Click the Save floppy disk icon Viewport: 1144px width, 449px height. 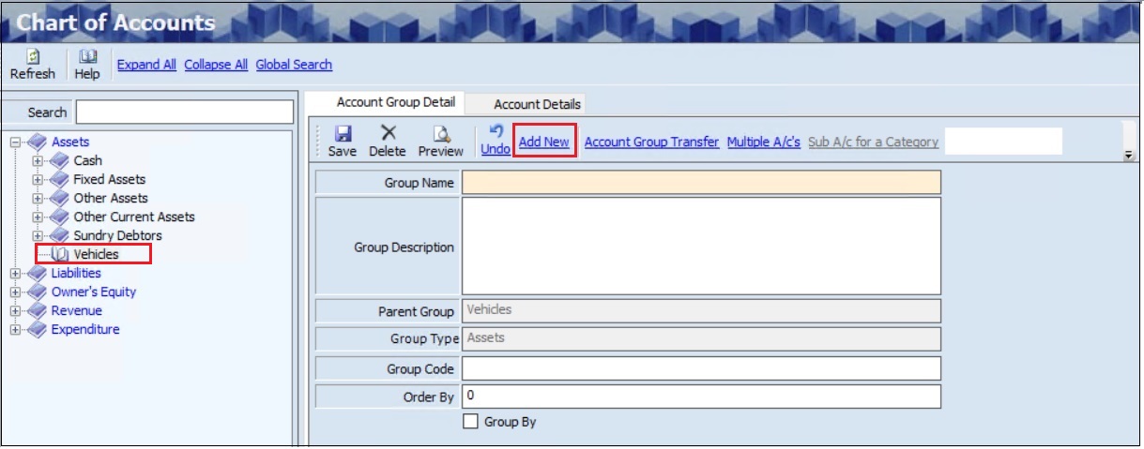tap(343, 134)
